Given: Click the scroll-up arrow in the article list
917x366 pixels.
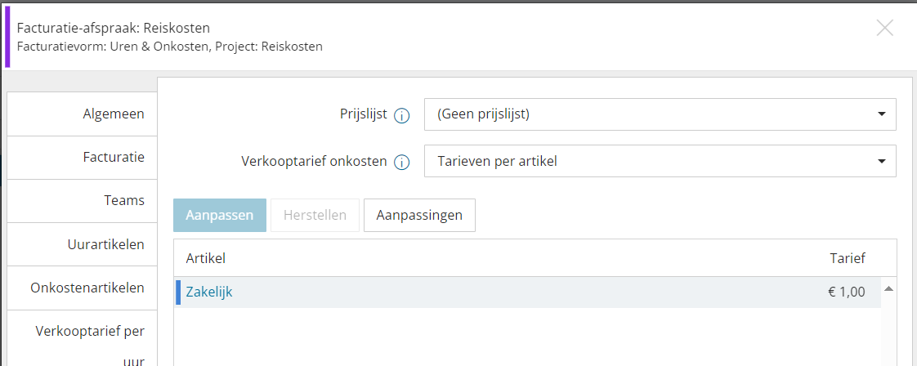Looking at the screenshot, I should (888, 288).
